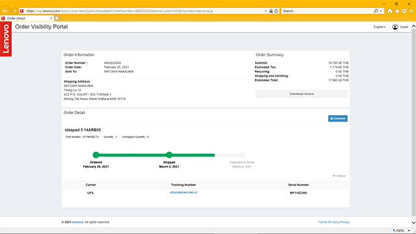Image resolution: width=416 pixels, height=234 pixels.
Task: Open the browser Tools gear icon
Action: 404,11
